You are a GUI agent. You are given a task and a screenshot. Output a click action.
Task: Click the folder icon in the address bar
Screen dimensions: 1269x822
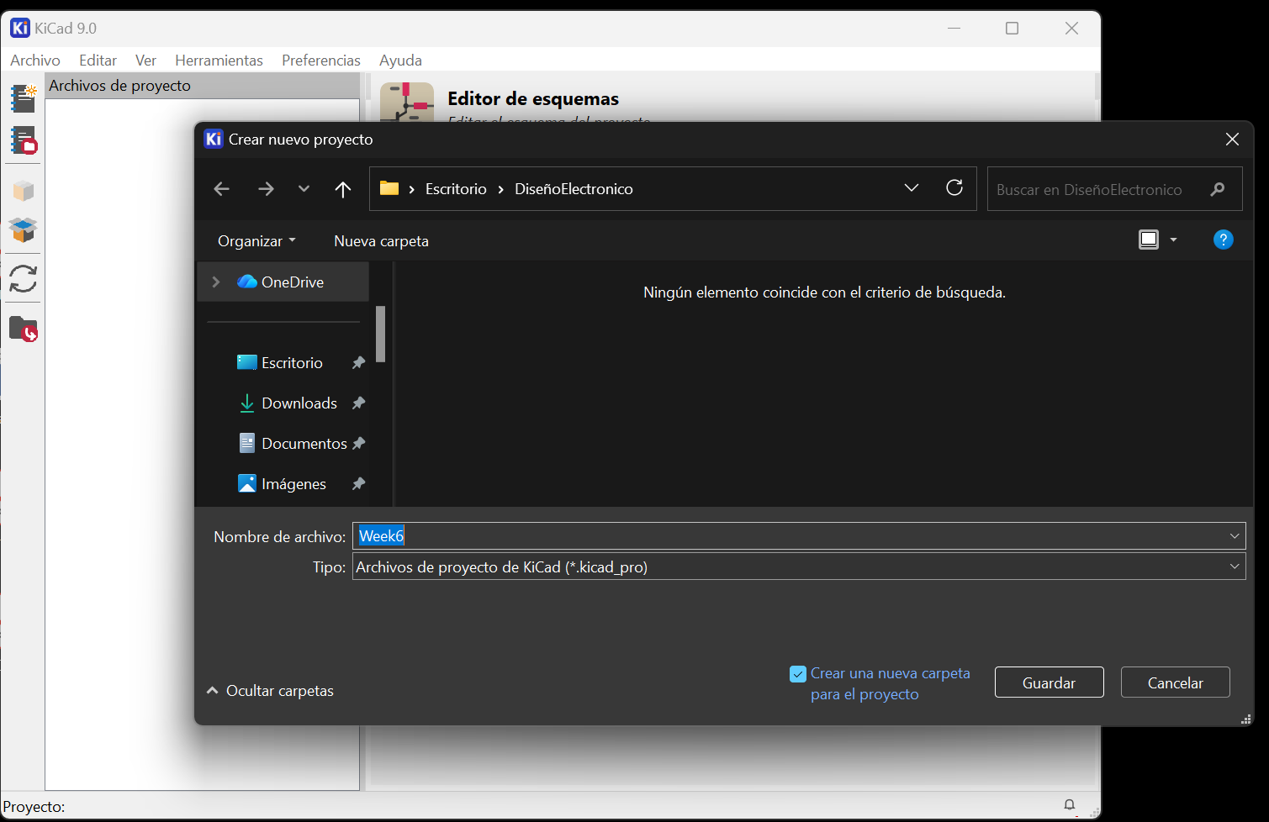pos(389,188)
